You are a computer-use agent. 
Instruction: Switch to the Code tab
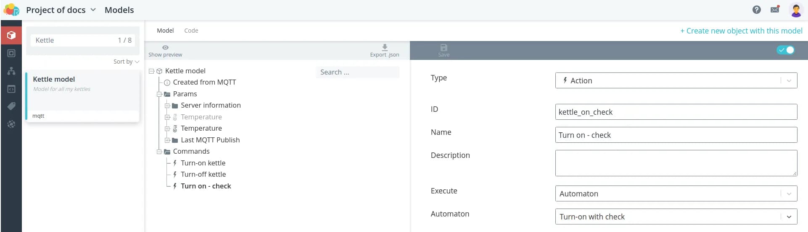pos(191,31)
